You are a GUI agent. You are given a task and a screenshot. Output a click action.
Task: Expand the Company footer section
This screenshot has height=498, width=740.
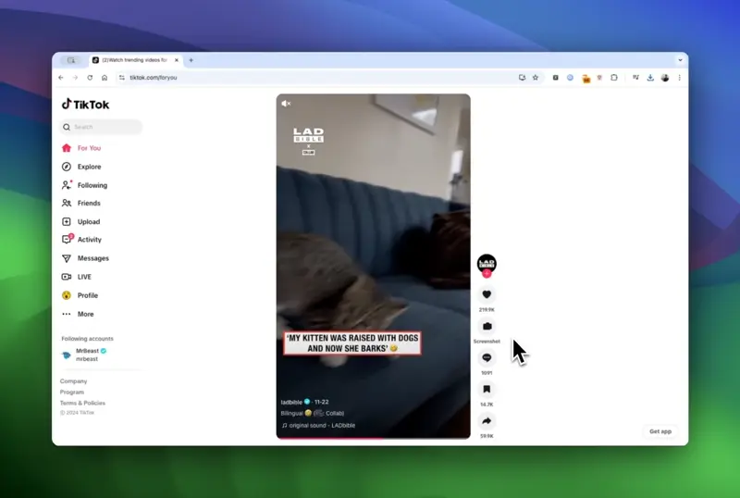tap(74, 381)
